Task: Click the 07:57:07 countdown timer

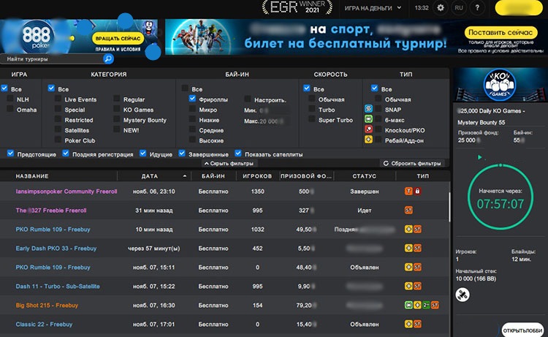Action: 500,204
